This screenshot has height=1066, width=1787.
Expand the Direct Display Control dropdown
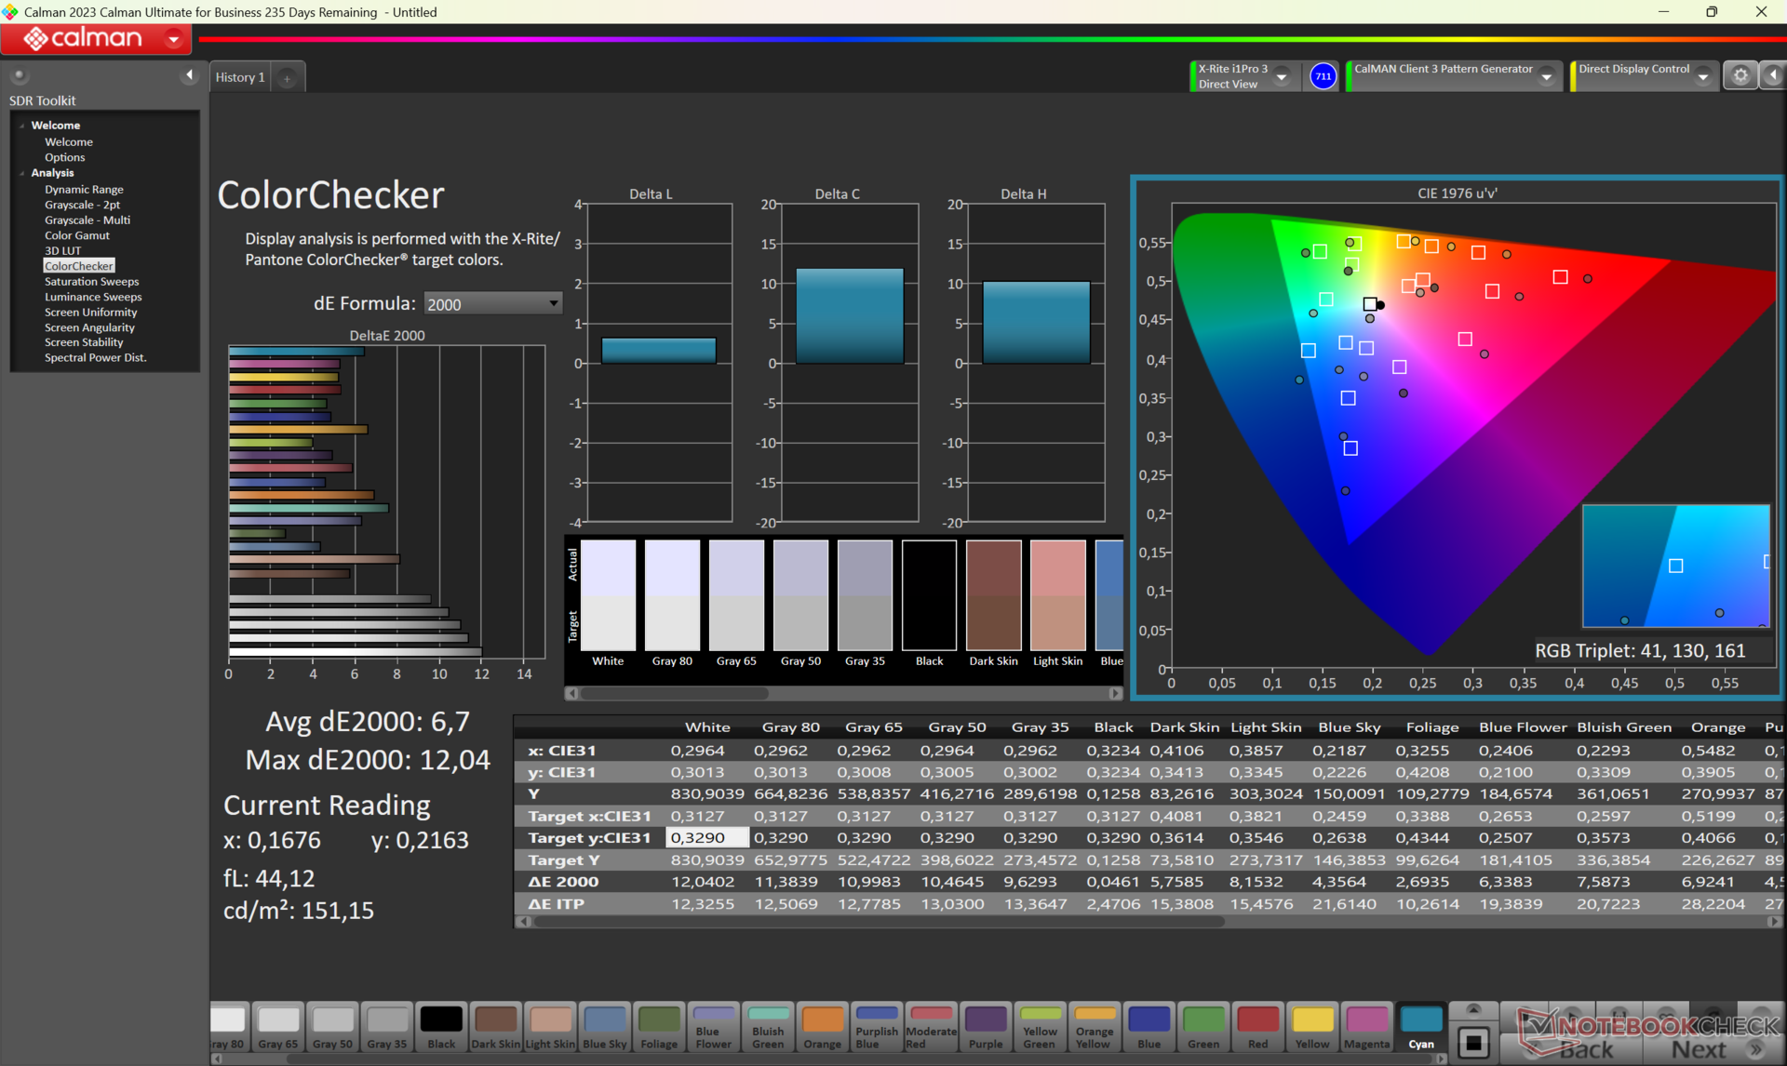pyautogui.click(x=1703, y=77)
